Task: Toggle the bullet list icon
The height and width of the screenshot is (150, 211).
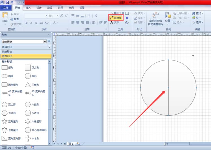Action: (89, 16)
